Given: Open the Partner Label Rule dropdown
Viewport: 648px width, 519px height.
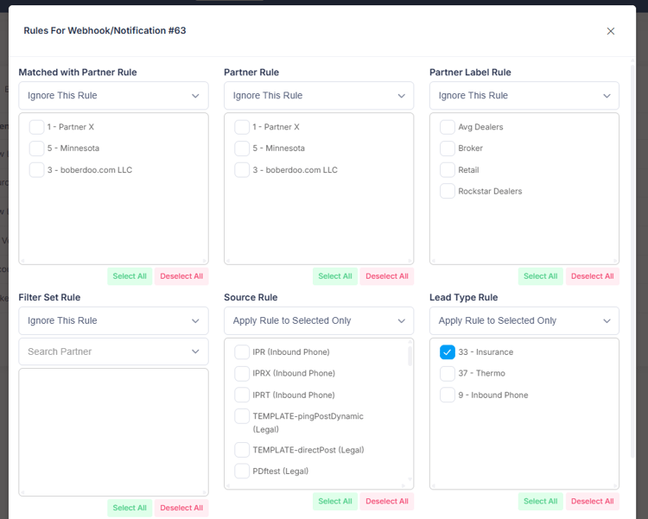Looking at the screenshot, I should [x=524, y=96].
